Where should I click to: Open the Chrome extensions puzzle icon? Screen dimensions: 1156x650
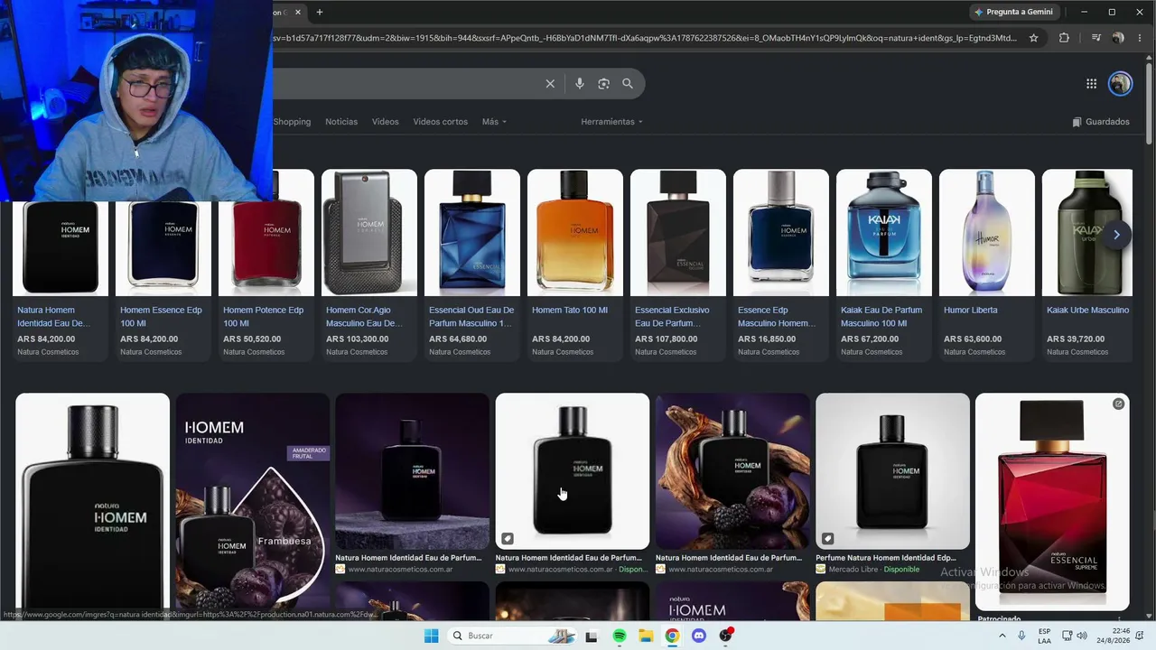pos(1064,38)
